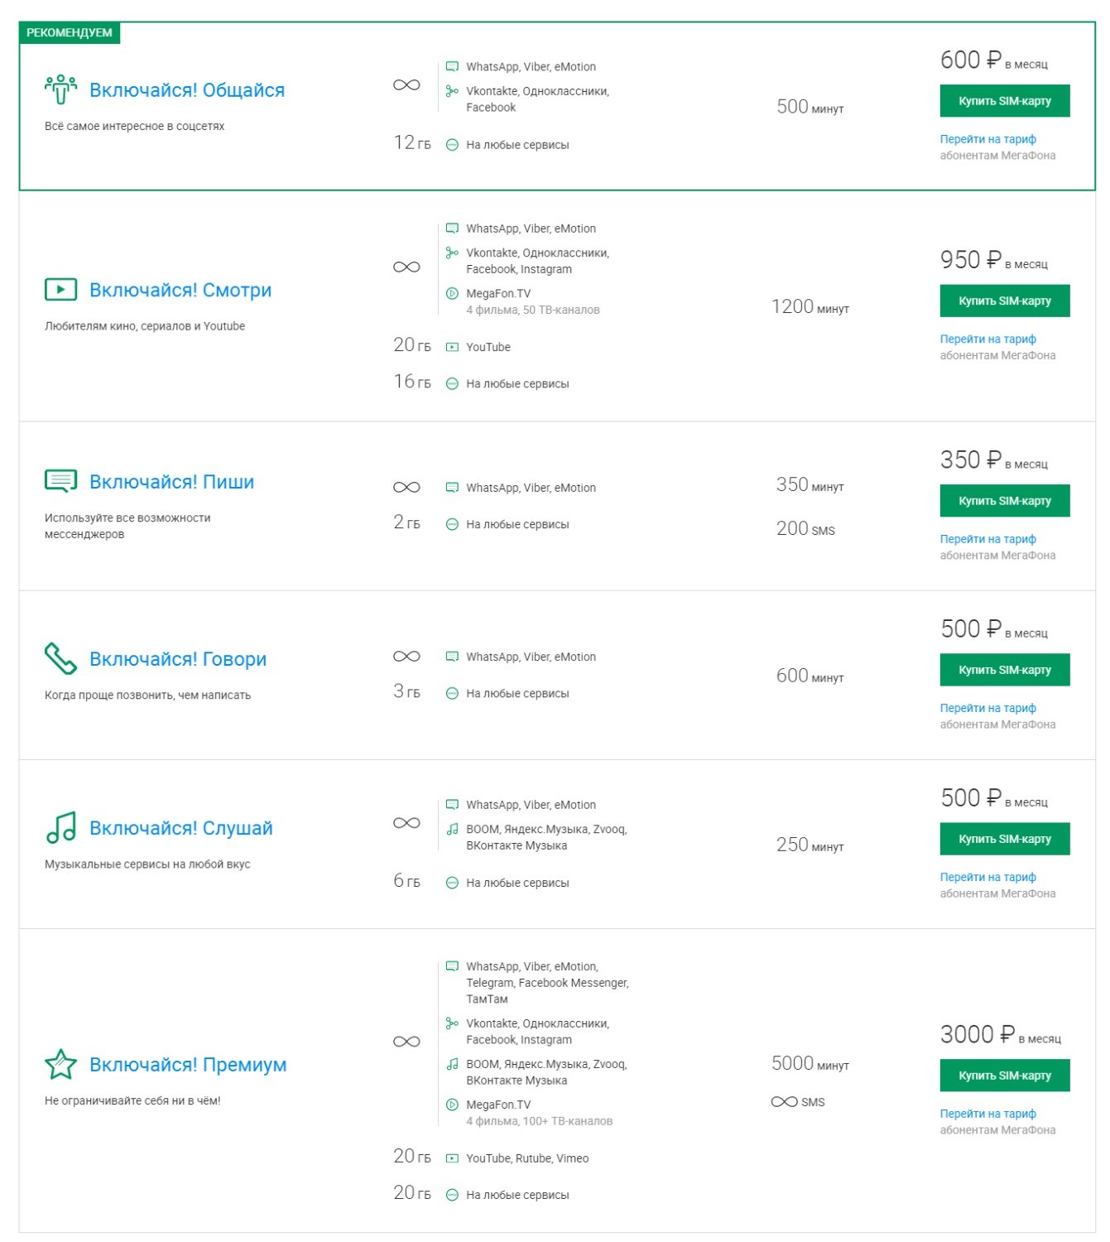Click Перейти на тариф for Слушай plan

pyautogui.click(x=987, y=877)
